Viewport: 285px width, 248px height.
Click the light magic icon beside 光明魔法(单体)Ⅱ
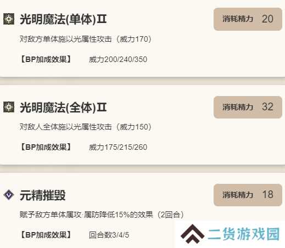pos(9,19)
